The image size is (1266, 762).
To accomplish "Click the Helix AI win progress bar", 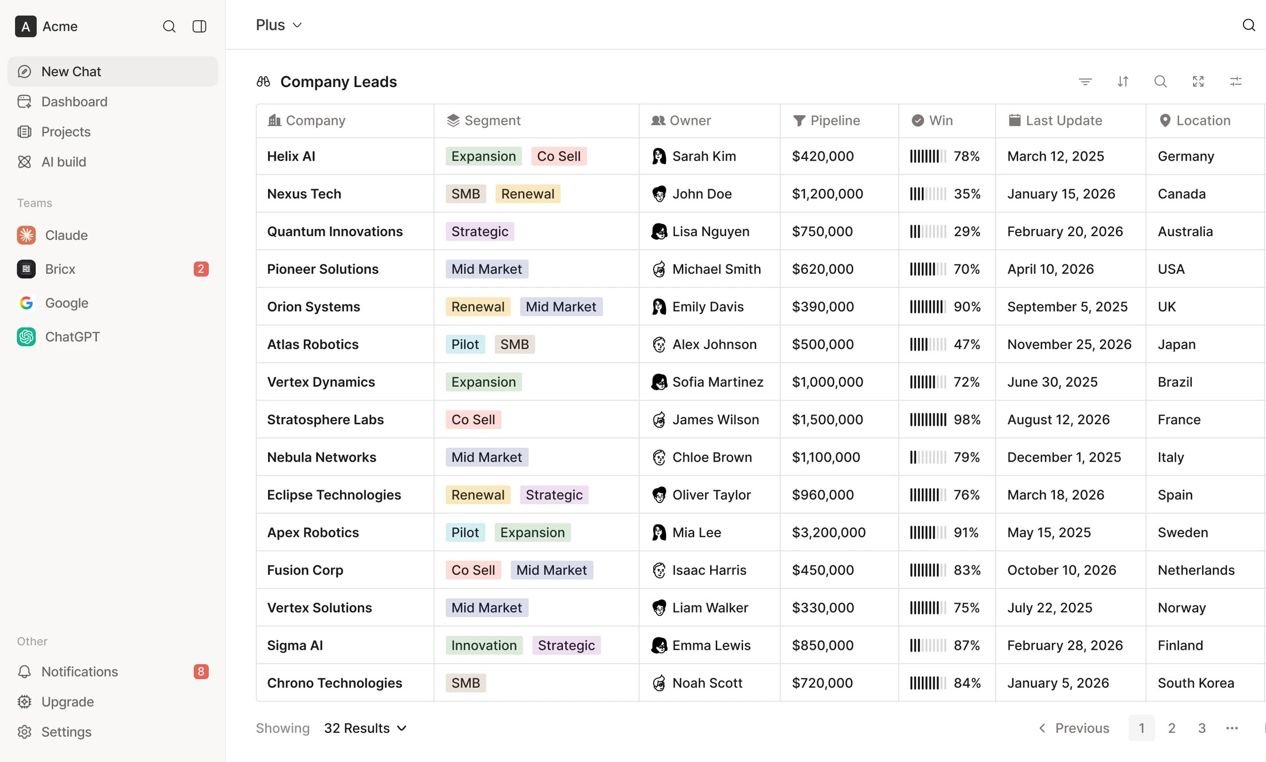I will pos(928,156).
